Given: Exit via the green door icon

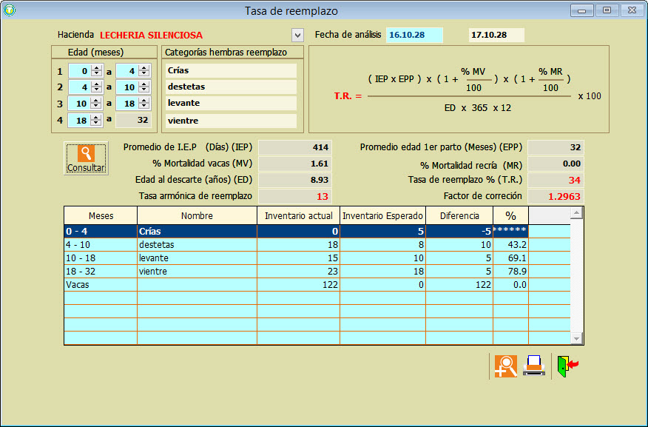Looking at the screenshot, I should pos(567,366).
